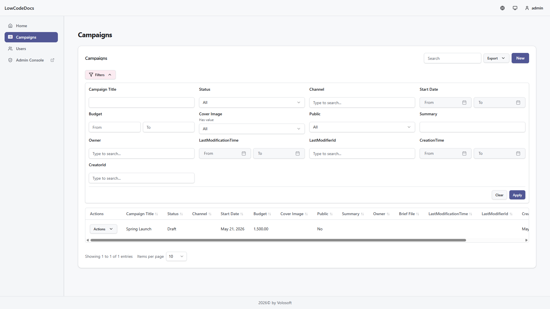Sort by LastModifierId column arrows

[511, 214]
